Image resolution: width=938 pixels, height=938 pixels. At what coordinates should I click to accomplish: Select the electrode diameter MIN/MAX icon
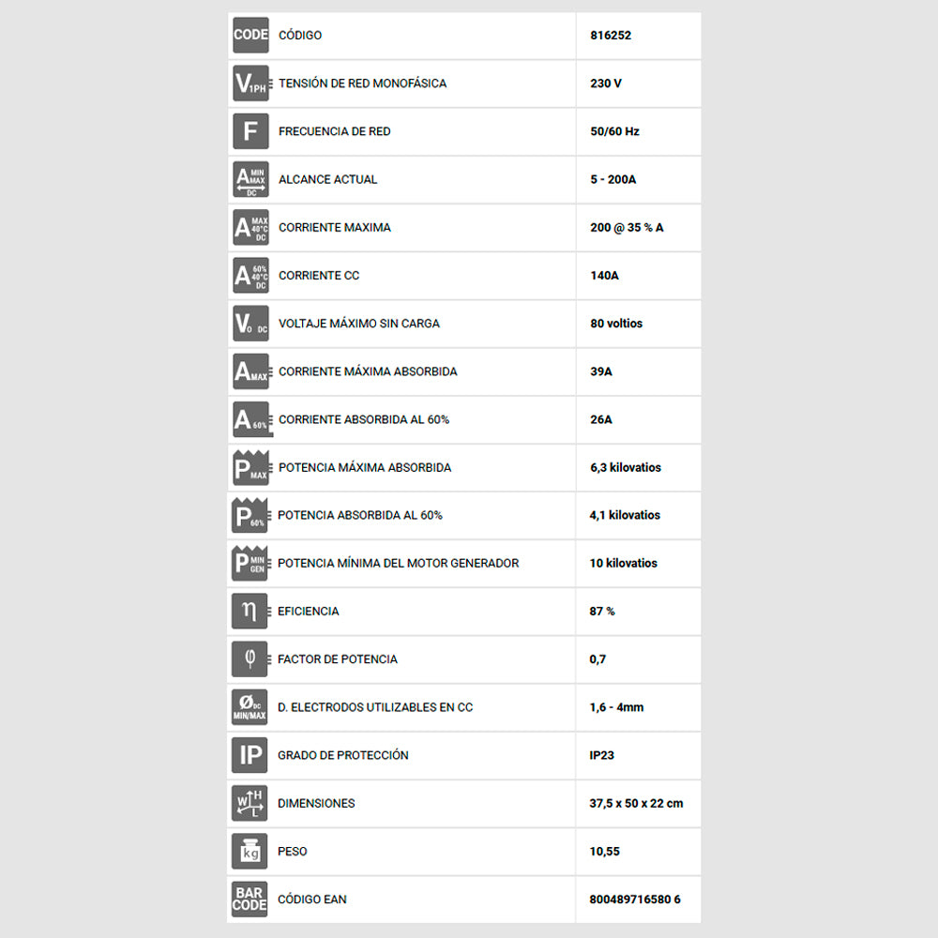coord(250,707)
